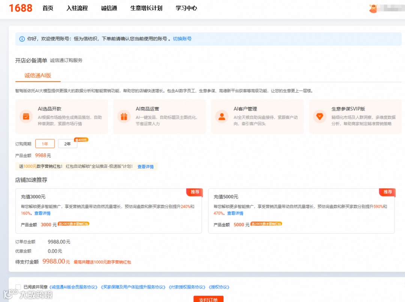
Task: Select the 充值5000元 recharge card
Action: [x=301, y=211]
